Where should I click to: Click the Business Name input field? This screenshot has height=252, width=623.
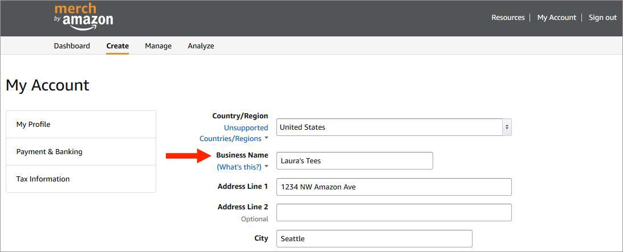point(354,161)
